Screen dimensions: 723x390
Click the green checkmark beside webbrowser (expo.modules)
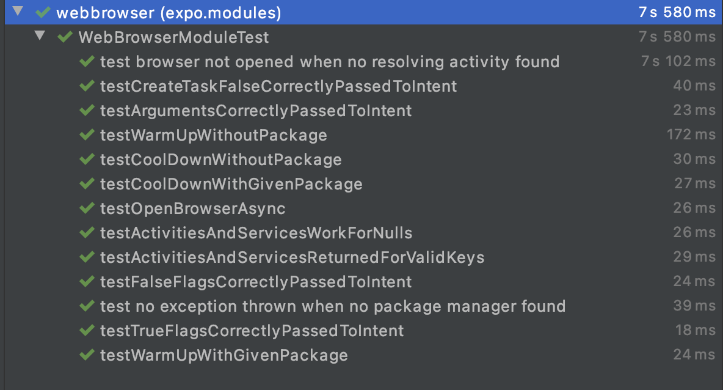[42, 11]
